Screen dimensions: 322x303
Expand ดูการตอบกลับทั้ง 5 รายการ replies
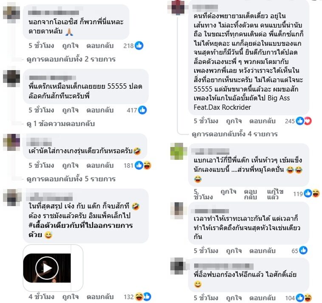[71, 179]
